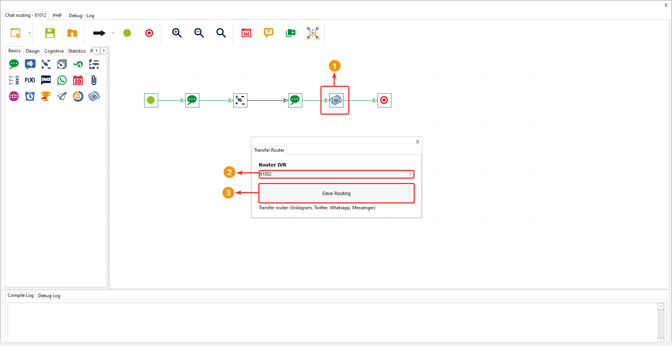The width and height of the screenshot is (672, 346).
Task: Click the Save Routing button
Action: tap(336, 193)
